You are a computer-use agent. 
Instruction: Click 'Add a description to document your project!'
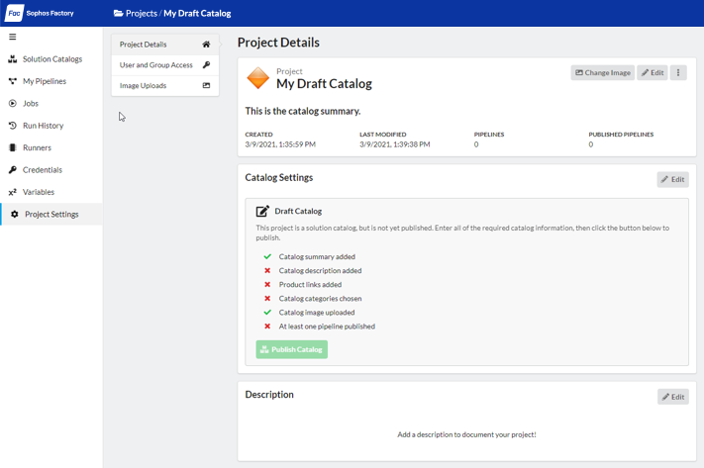(466, 434)
